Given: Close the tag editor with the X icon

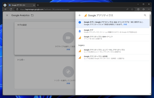Looking at the screenshot, I should pos(7,15).
